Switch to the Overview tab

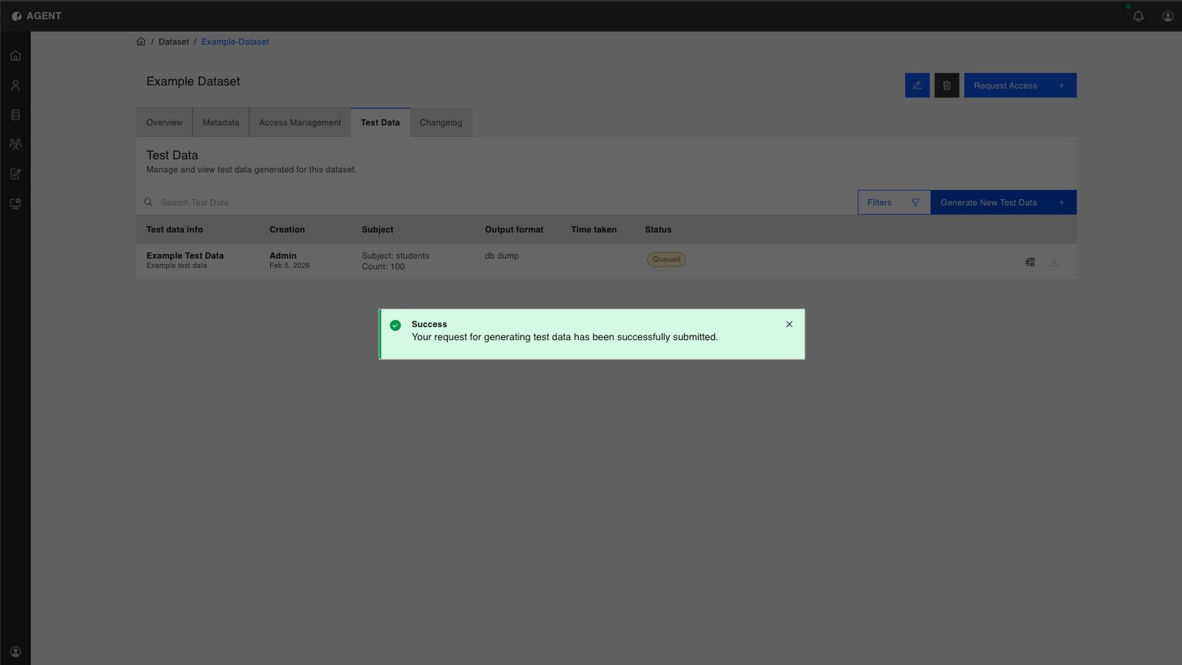coord(165,122)
